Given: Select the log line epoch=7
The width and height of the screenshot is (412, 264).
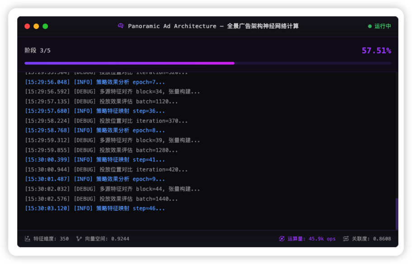Looking at the screenshot, I should pos(95,82).
